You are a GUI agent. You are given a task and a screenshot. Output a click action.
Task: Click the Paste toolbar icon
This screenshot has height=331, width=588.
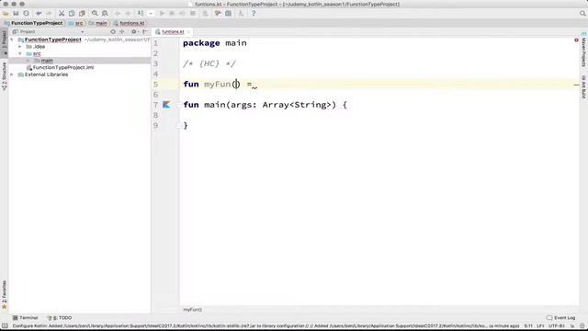(82, 14)
